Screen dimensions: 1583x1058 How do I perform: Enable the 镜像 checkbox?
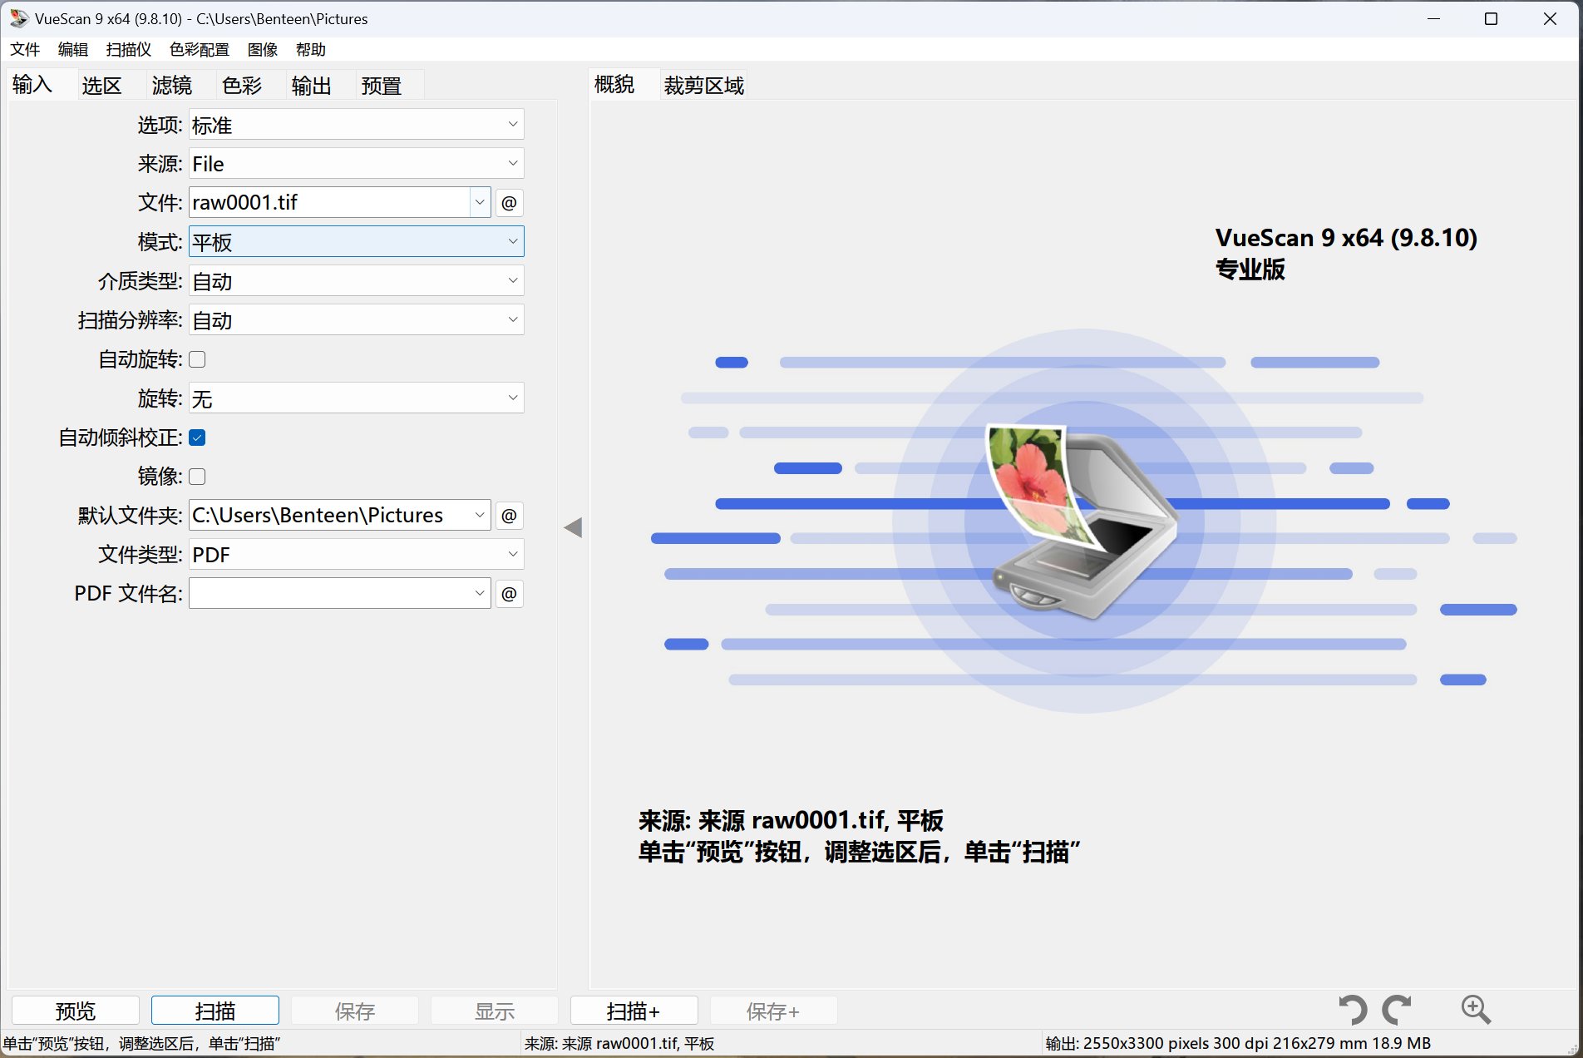197,477
